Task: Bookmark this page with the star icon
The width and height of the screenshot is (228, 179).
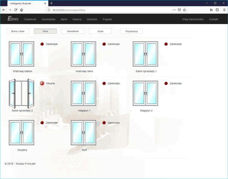Action: click(185, 10)
